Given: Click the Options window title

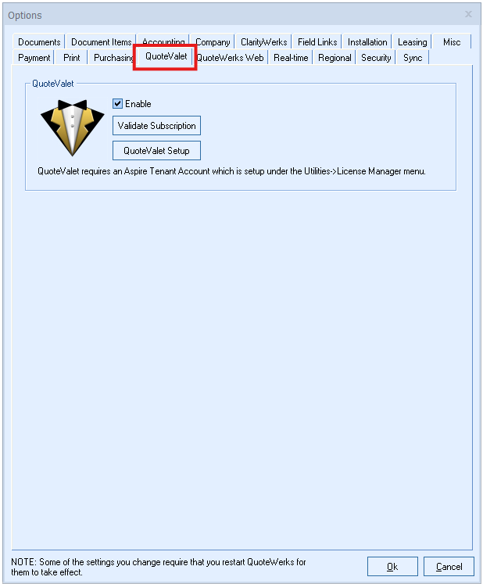Looking at the screenshot, I should 24,16.
